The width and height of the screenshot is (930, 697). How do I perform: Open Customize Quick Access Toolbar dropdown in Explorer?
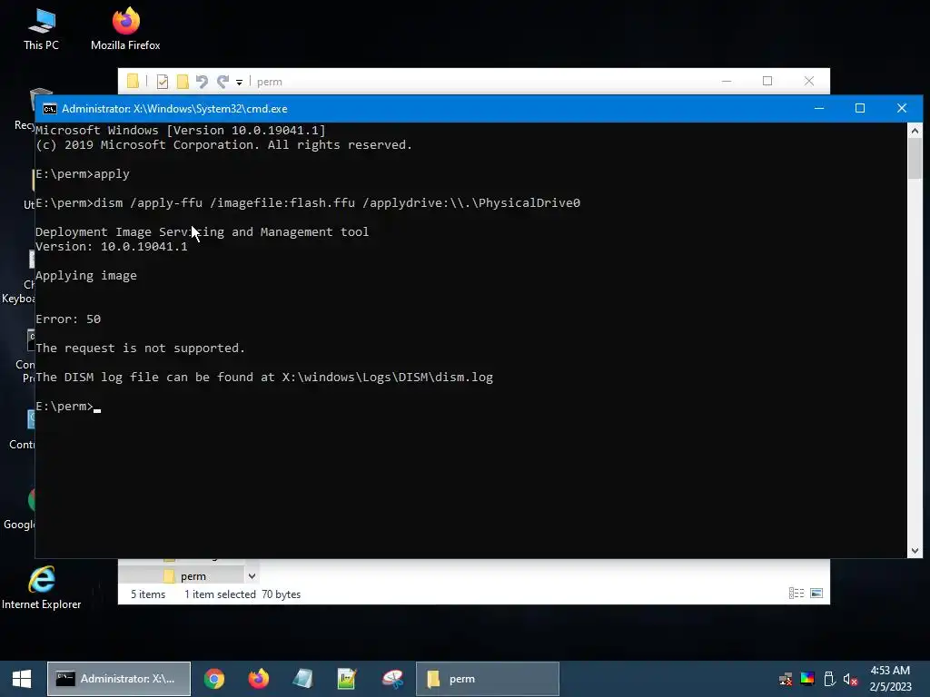click(x=239, y=83)
